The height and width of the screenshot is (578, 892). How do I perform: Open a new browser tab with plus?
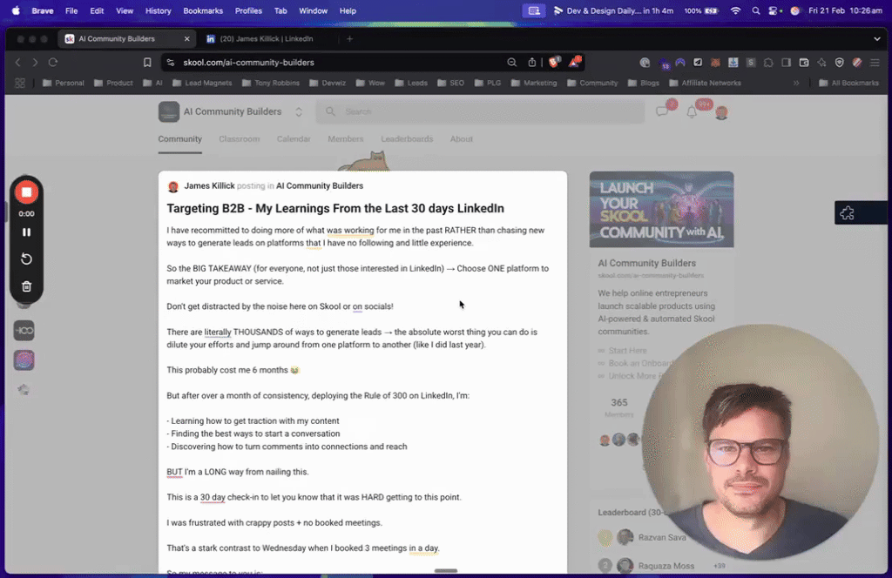click(x=350, y=38)
